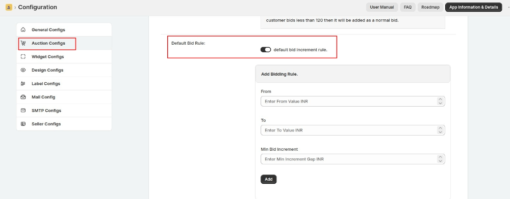
Task: Decrease Min Bid Increment with down arrow
Action: click(x=440, y=161)
